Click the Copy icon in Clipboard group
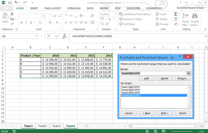Viewport: 208px width, 133px height. tap(12, 19)
